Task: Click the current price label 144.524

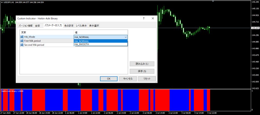Action: click(255, 28)
